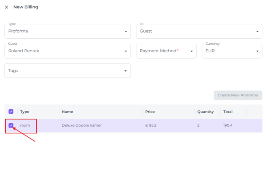The width and height of the screenshot is (268, 185).
Task: Select the Deluxe Double kamer name cell
Action: pyautogui.click(x=82, y=126)
